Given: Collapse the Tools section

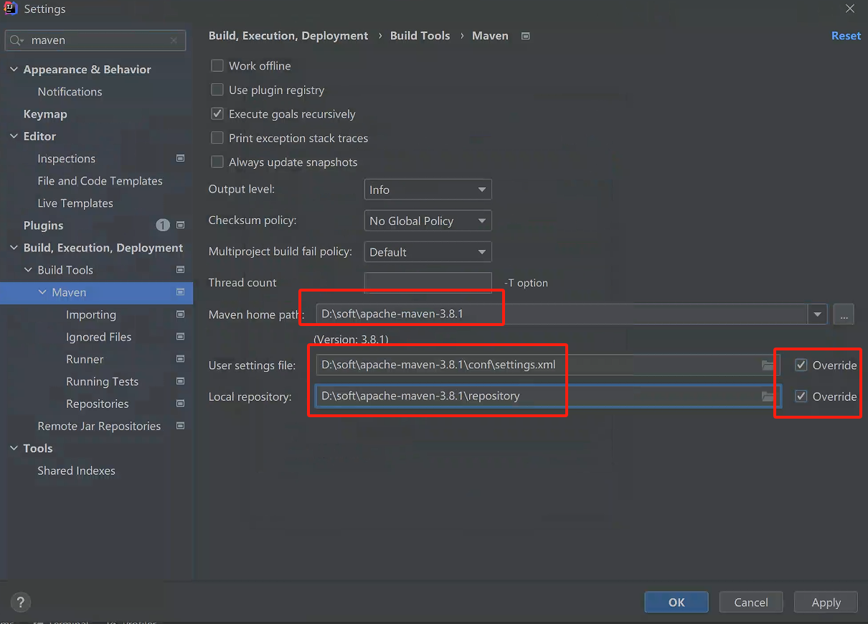Looking at the screenshot, I should [14, 448].
